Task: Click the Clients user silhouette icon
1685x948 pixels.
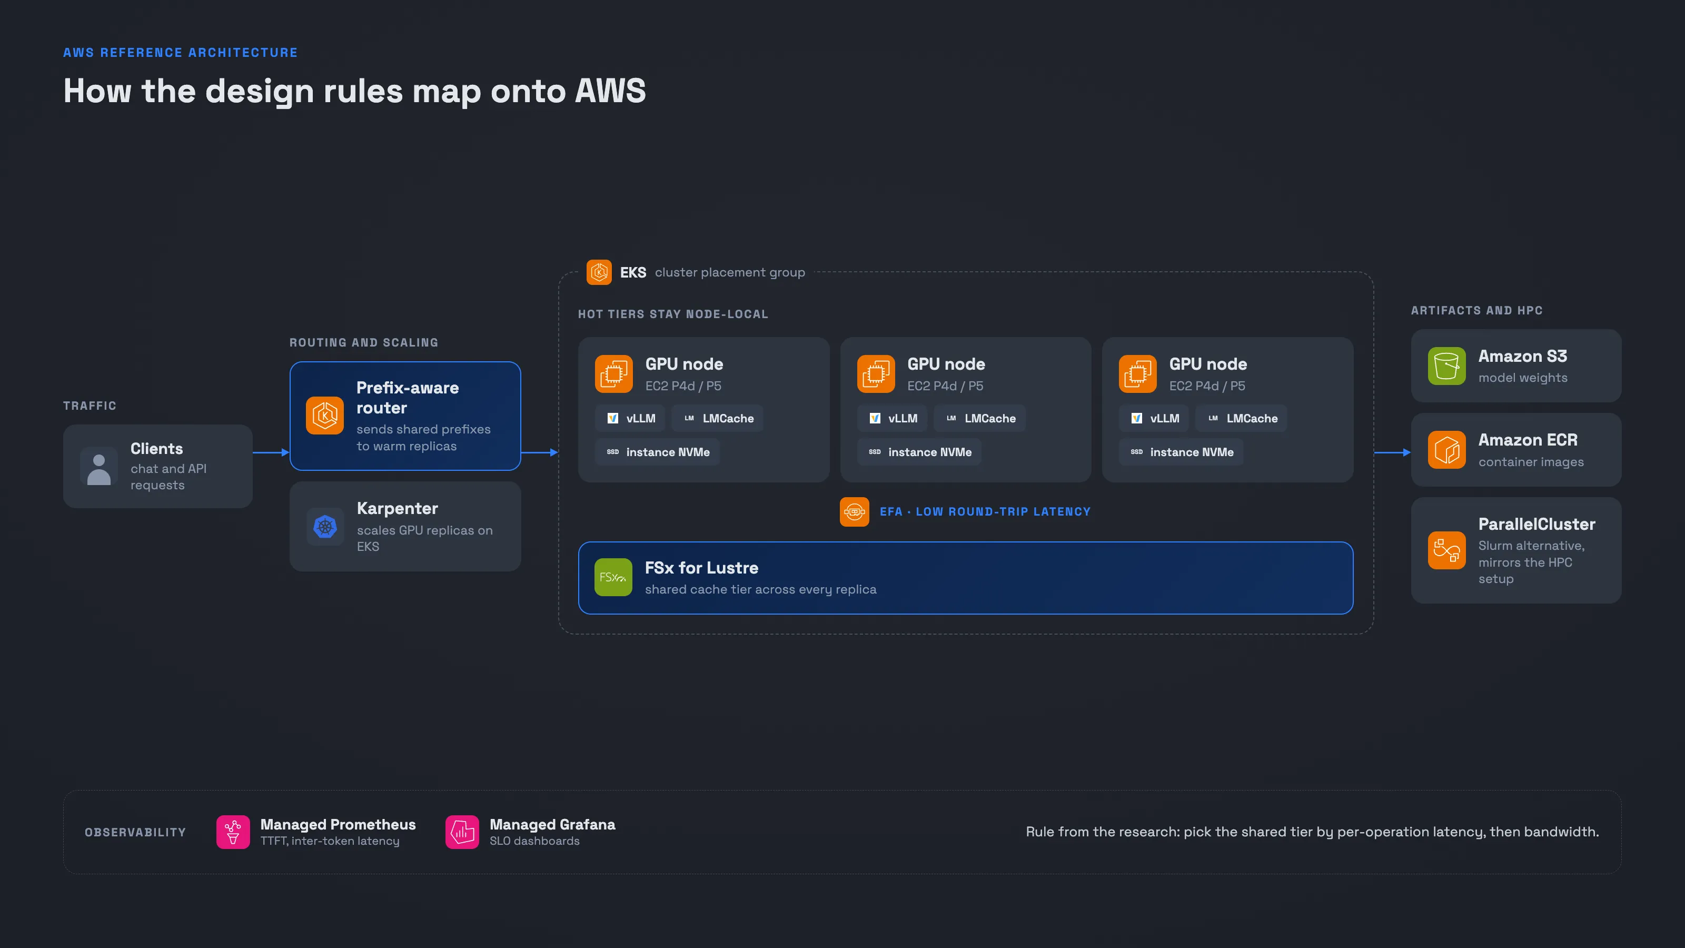Action: (x=99, y=467)
